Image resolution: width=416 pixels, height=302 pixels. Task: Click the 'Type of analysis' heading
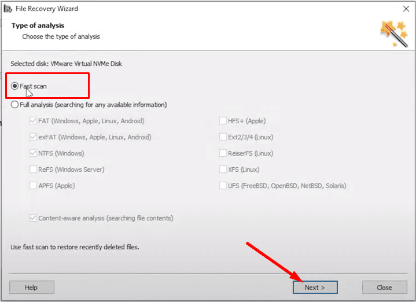pyautogui.click(x=38, y=25)
